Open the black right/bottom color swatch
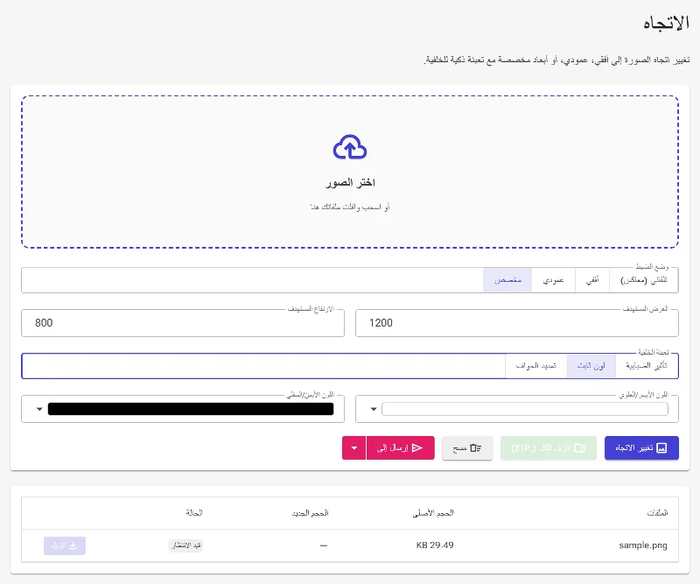This screenshot has height=584, width=700. 191,409
